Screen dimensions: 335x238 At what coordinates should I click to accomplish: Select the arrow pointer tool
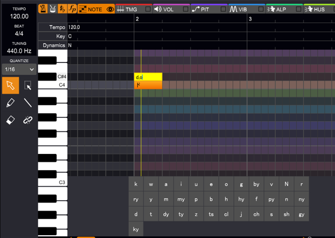[x=10, y=86]
